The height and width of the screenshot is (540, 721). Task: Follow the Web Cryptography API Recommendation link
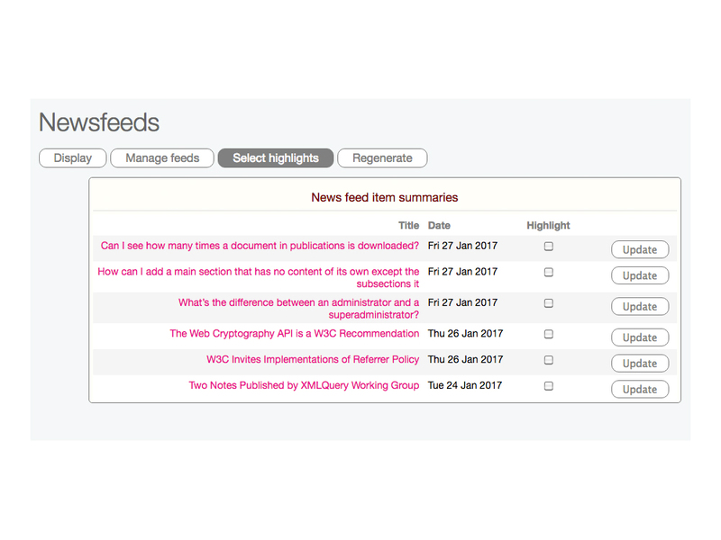295,334
